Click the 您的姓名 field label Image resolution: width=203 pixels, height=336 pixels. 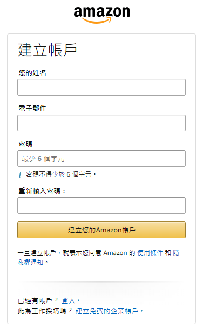32,73
